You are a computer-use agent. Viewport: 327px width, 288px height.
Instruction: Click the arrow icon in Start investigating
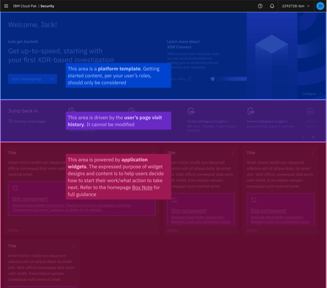coord(51,79)
